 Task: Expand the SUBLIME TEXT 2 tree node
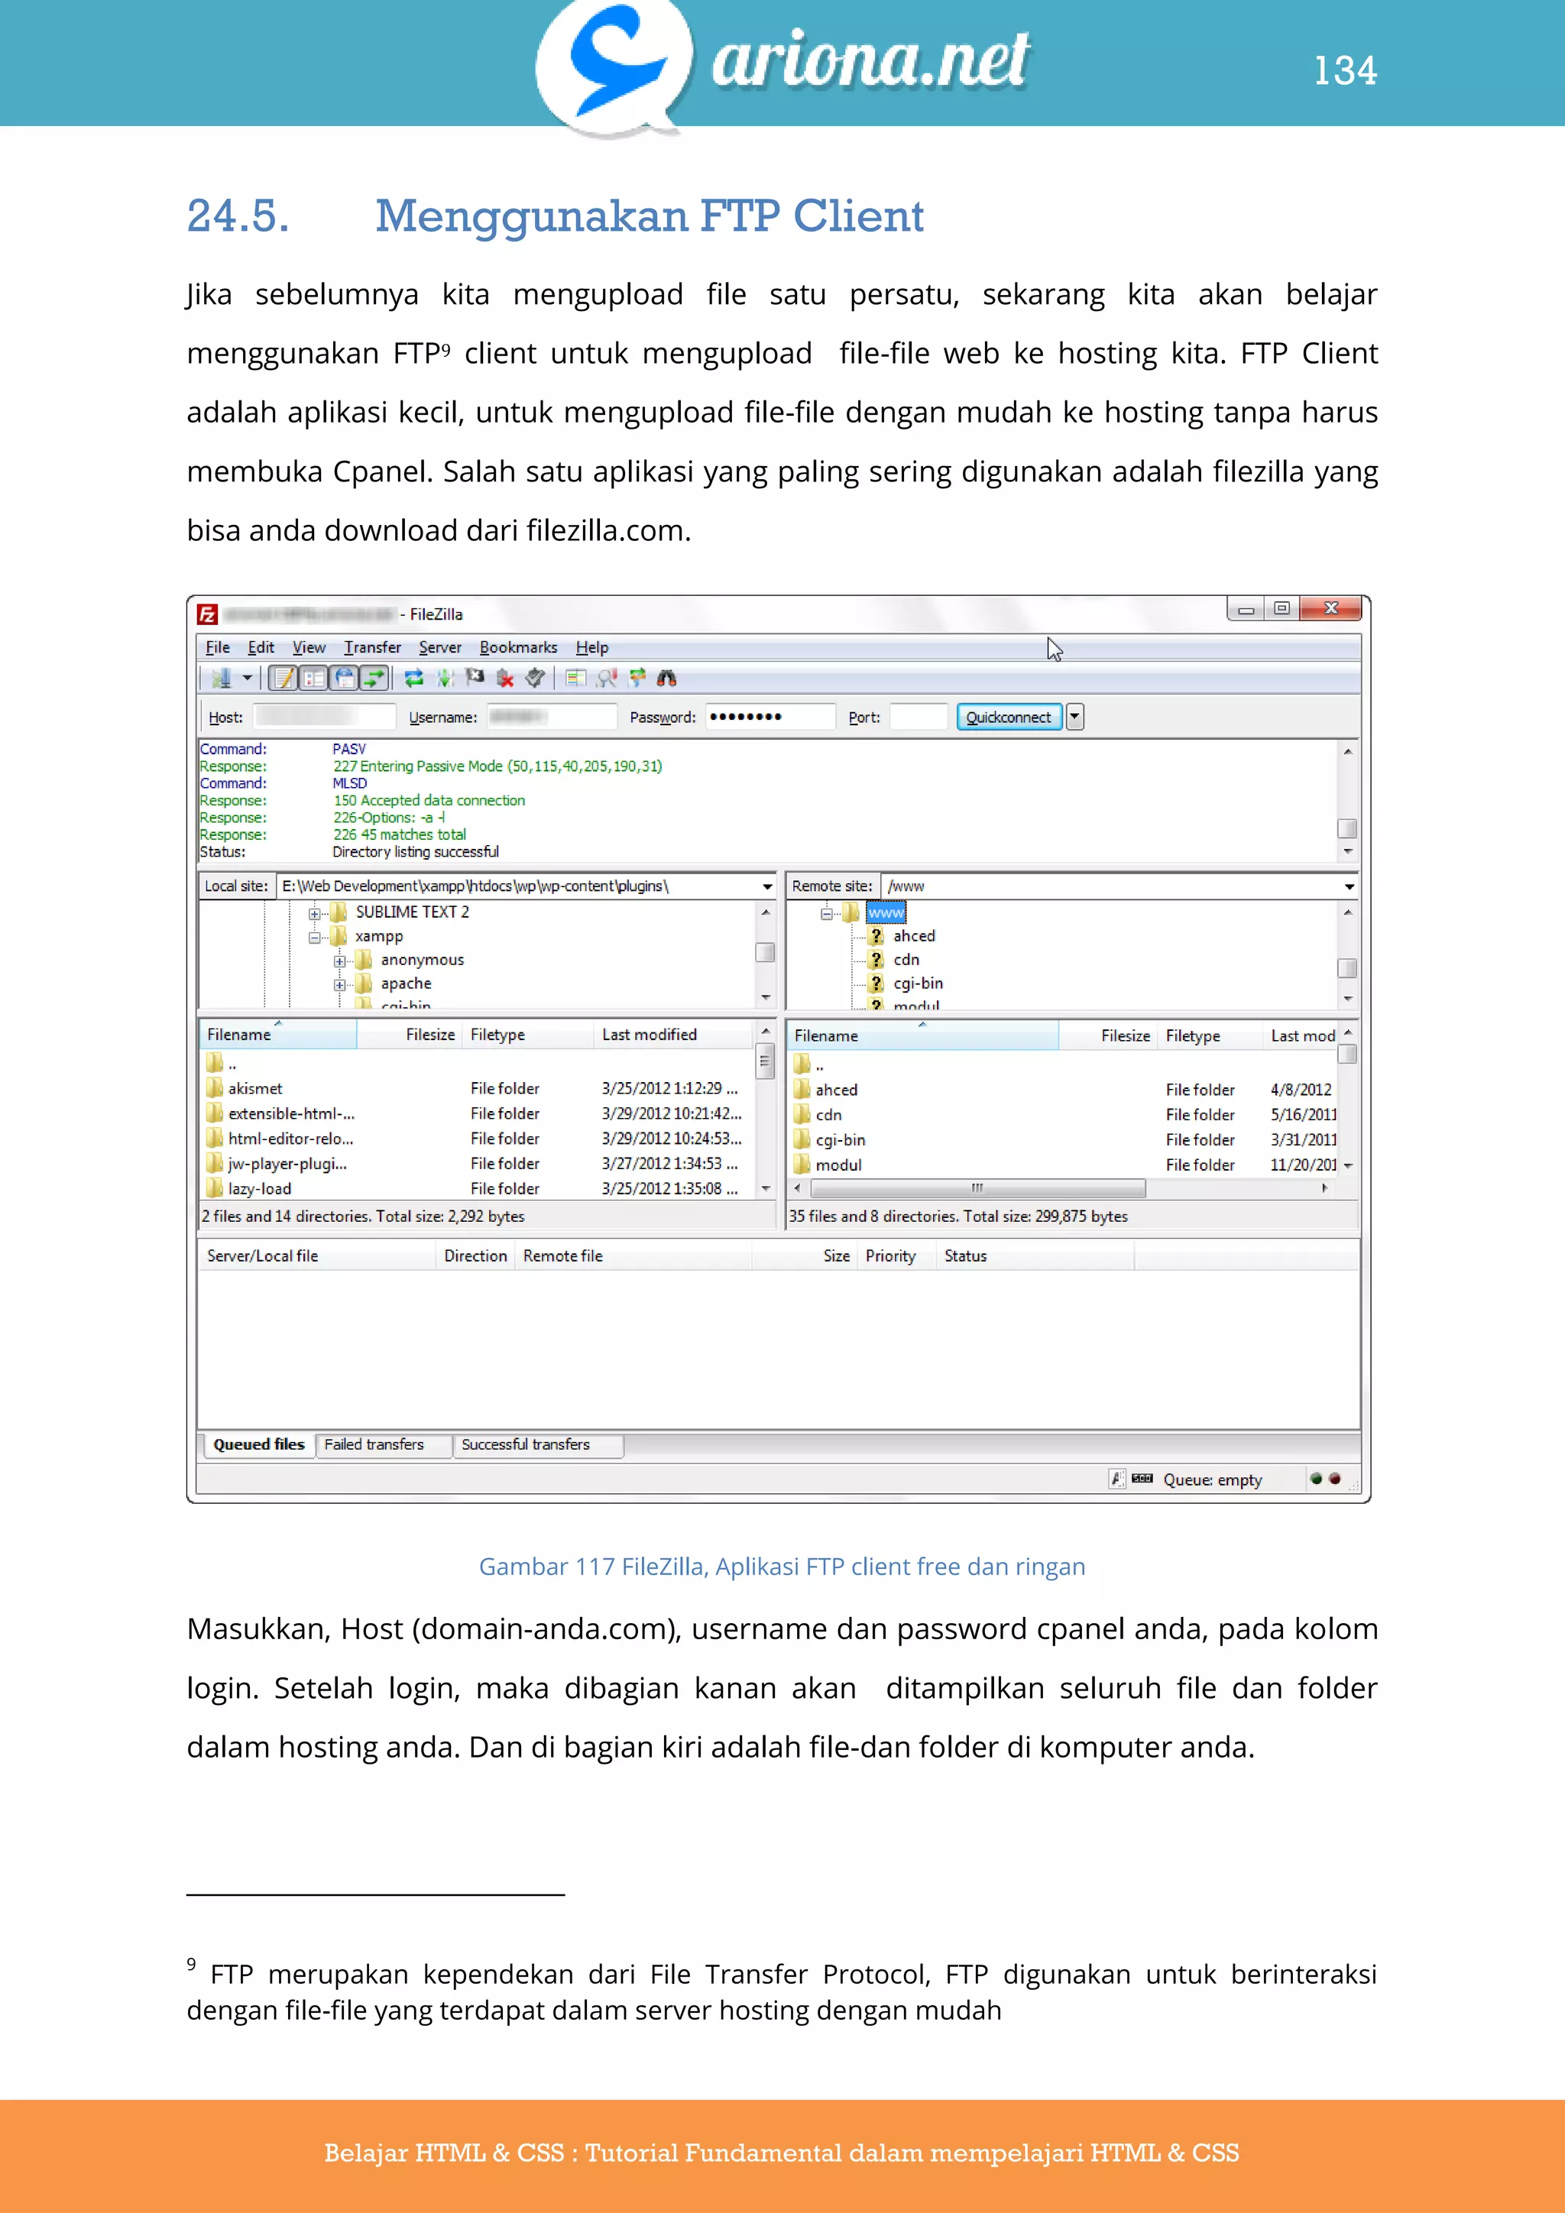[x=314, y=912]
